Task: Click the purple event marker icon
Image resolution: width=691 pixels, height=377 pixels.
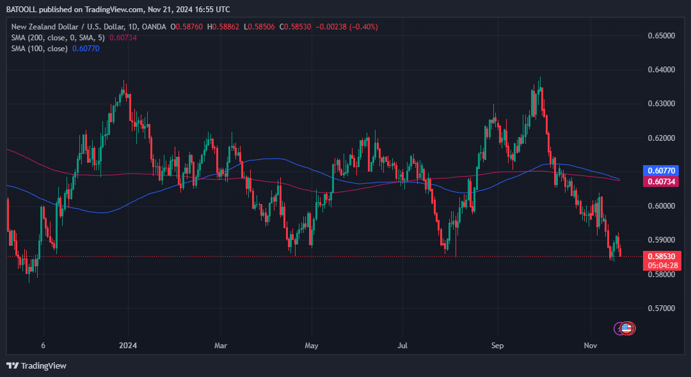Action: [618, 328]
